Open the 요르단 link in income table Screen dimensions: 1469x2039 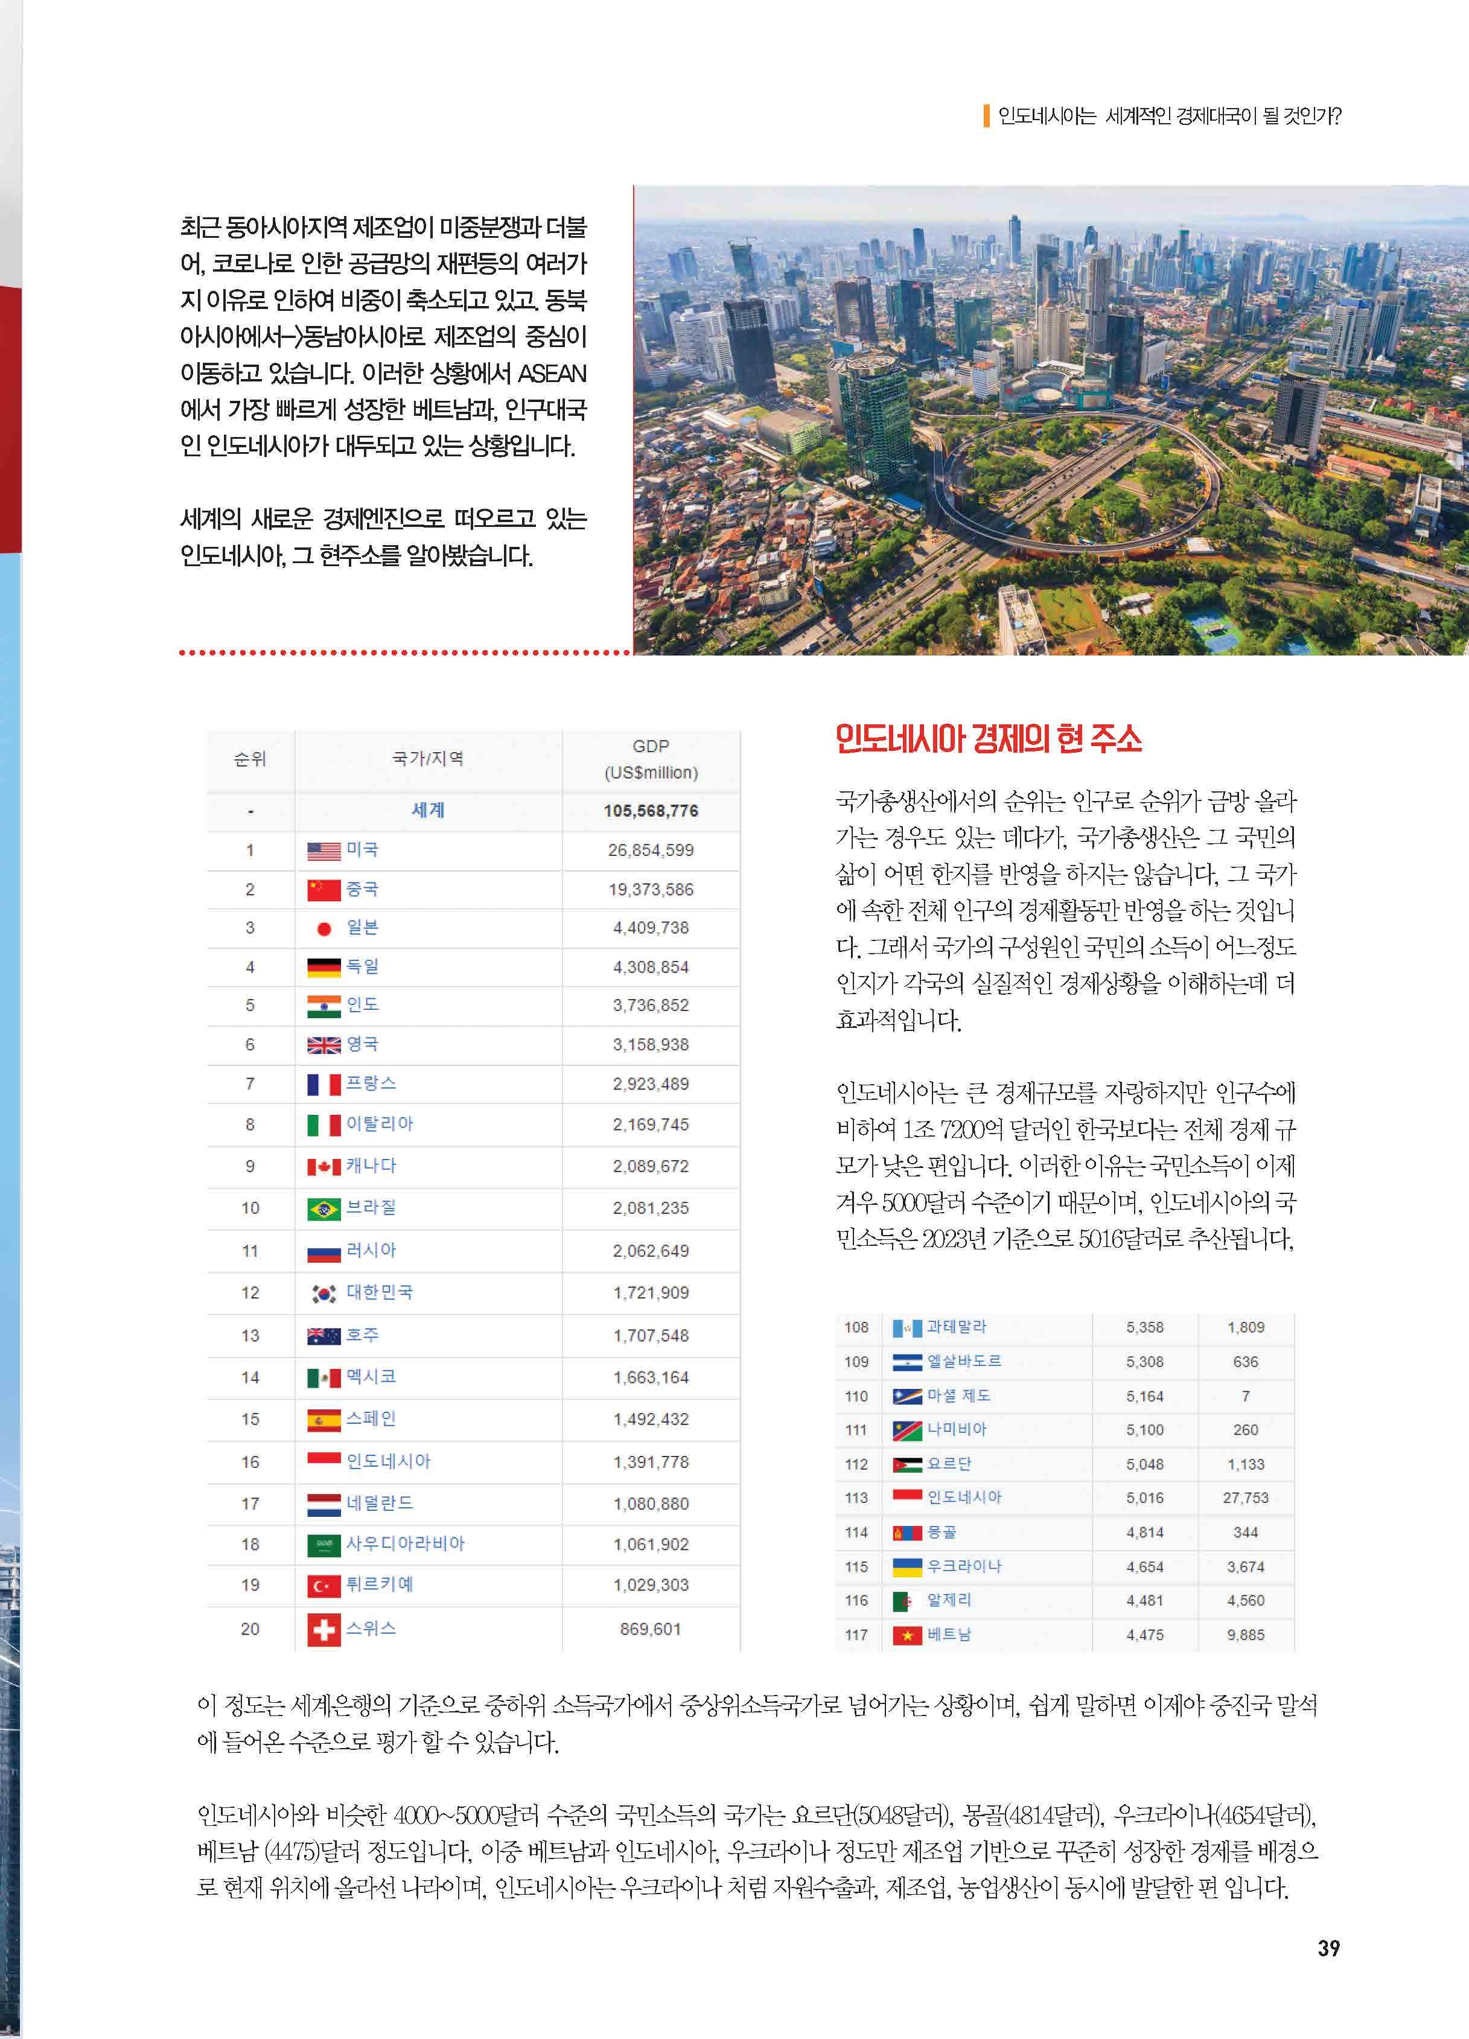point(949,1464)
